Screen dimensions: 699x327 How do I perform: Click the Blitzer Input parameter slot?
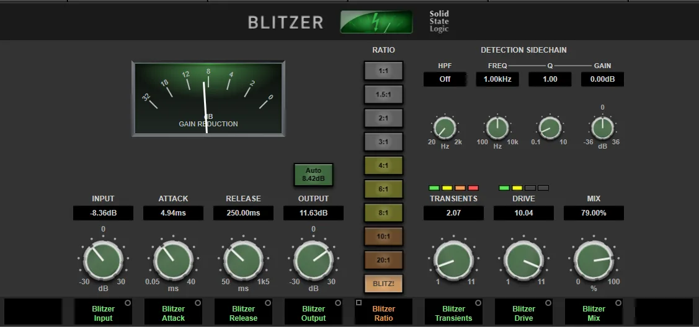click(103, 312)
